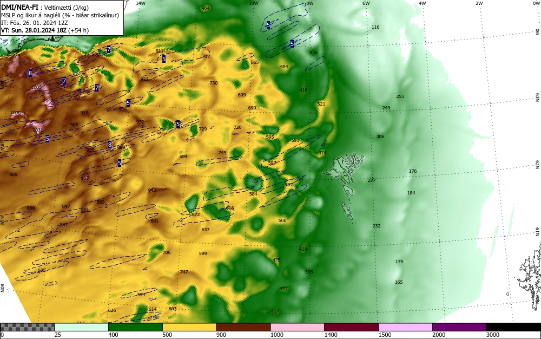
Task: Click the "10W" longitude label
Action: click(x=254, y=3)
